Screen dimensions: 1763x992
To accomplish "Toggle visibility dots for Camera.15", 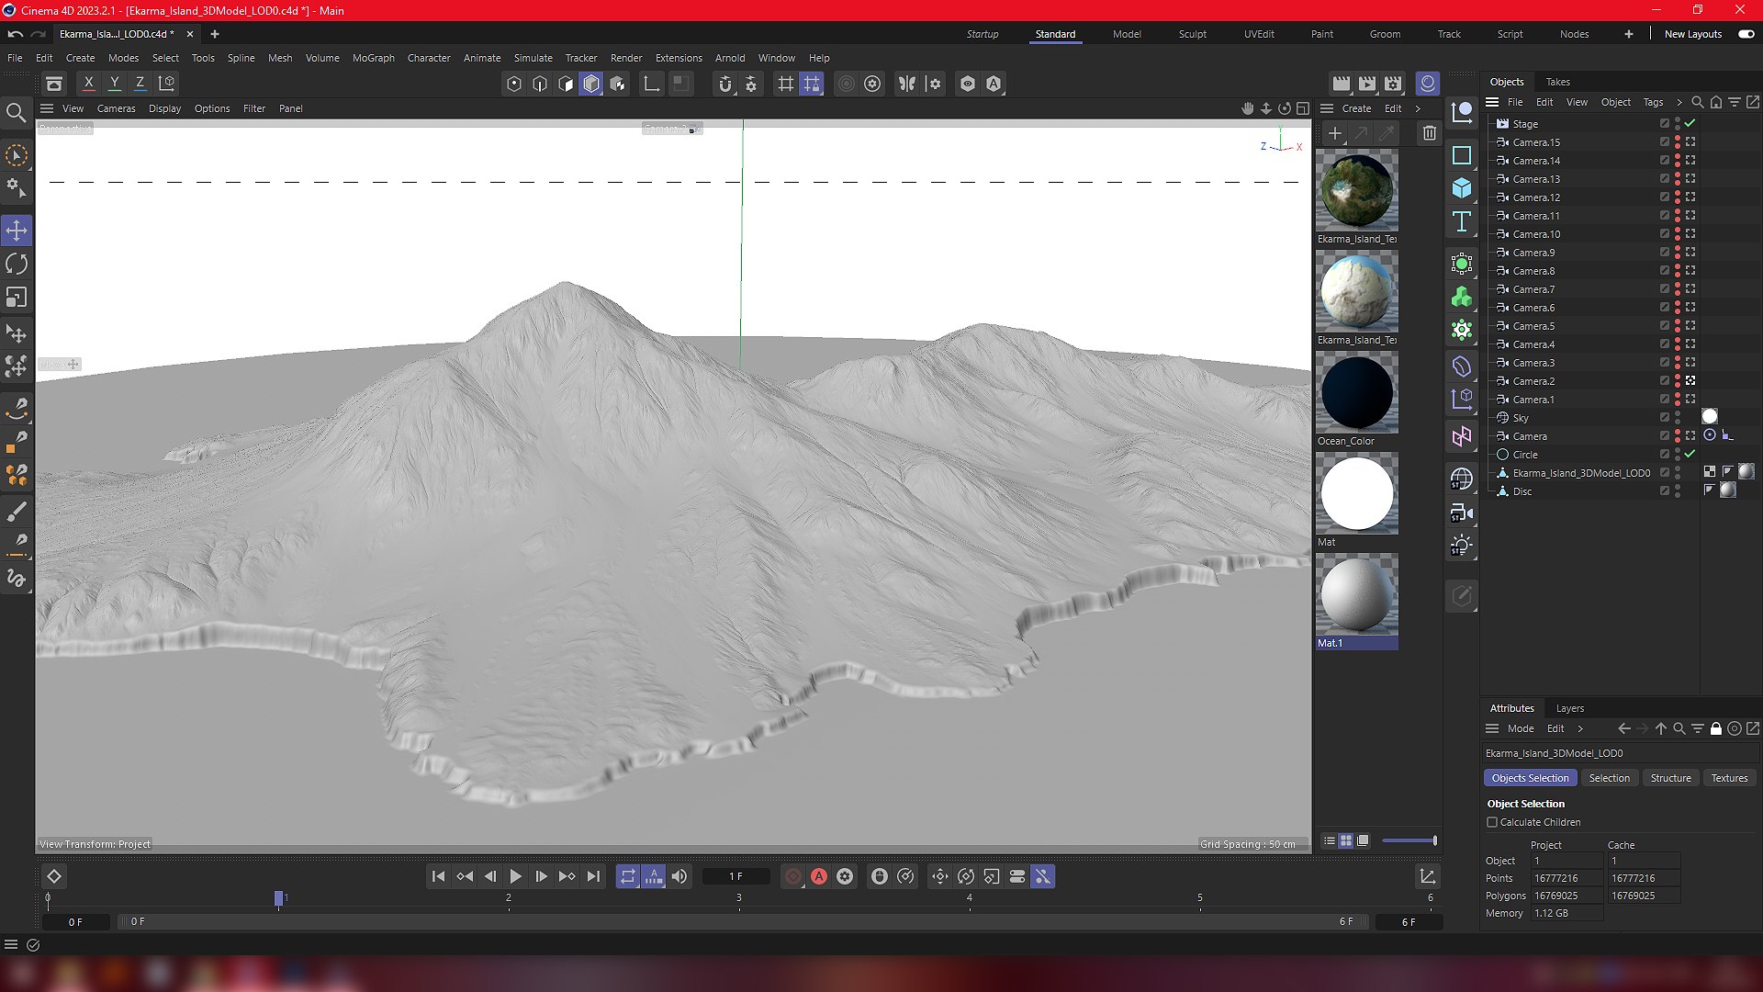I will click(1678, 142).
